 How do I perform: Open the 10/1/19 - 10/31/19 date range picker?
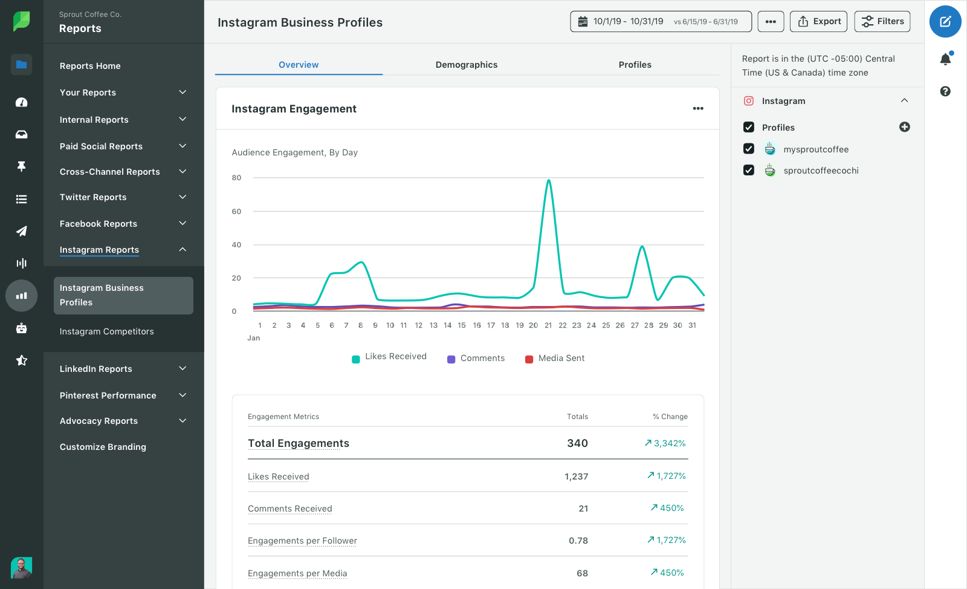tap(661, 22)
